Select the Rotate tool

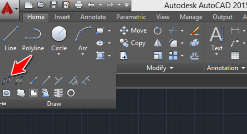point(157,31)
